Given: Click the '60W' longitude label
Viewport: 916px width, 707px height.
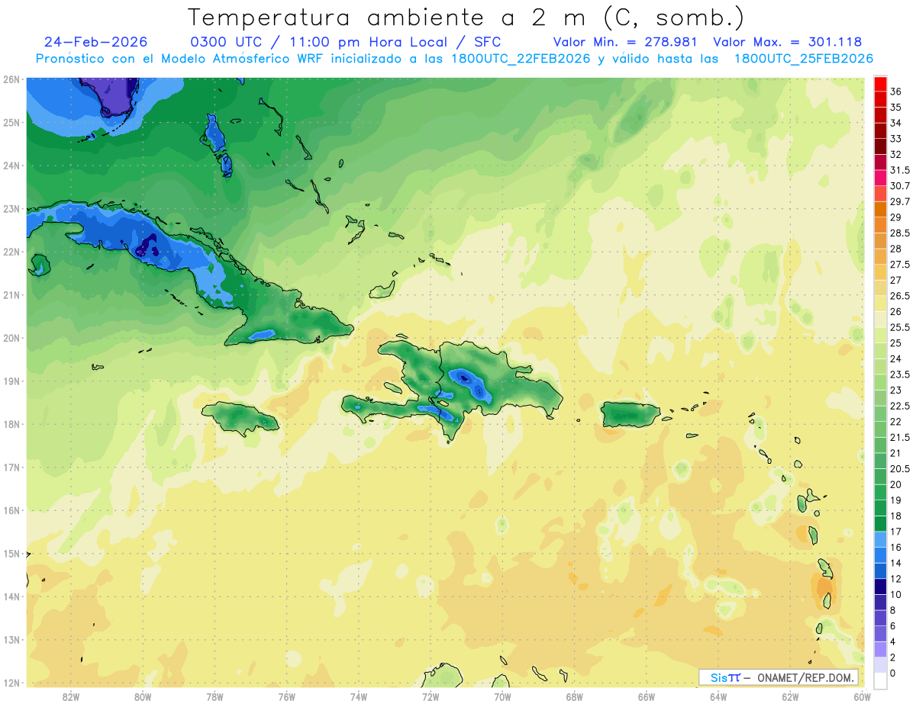Looking at the screenshot, I should [862, 696].
